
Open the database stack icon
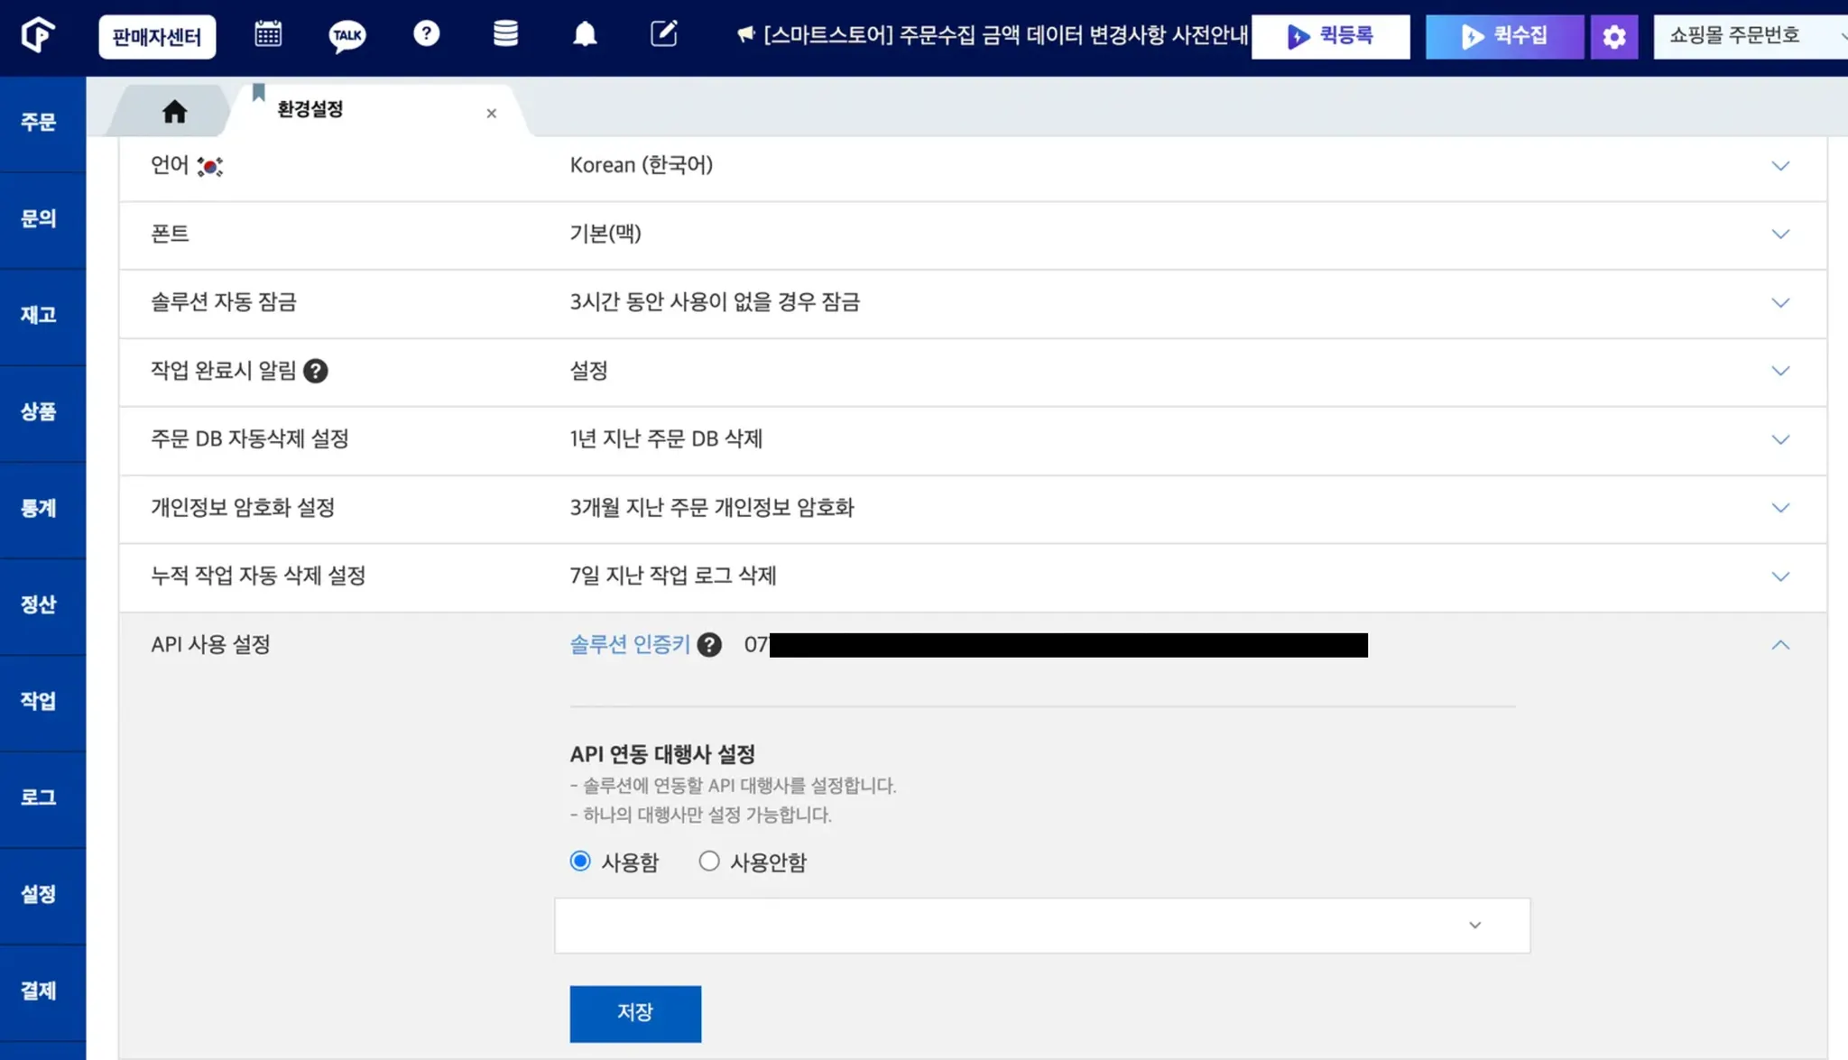(505, 34)
